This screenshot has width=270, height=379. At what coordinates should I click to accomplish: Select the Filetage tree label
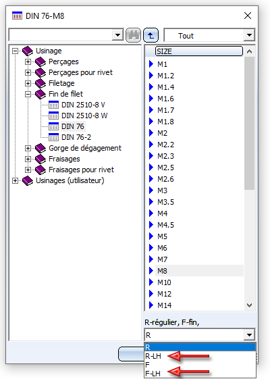(x=61, y=83)
